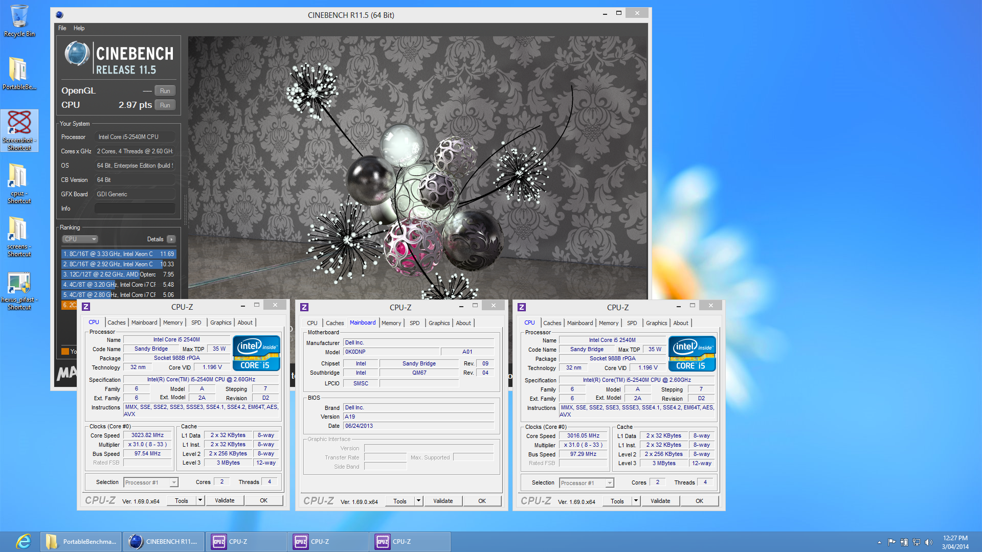Switch to the CINEBENCH R11 taskbar button
Screen dimensions: 982x552
(x=164, y=542)
